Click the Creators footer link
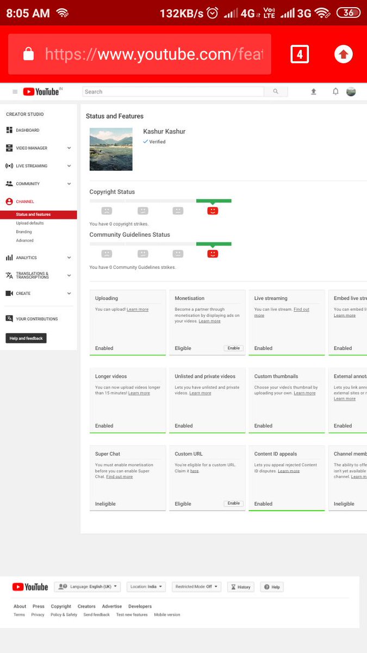Viewport: 367px width, 653px height. click(x=86, y=606)
